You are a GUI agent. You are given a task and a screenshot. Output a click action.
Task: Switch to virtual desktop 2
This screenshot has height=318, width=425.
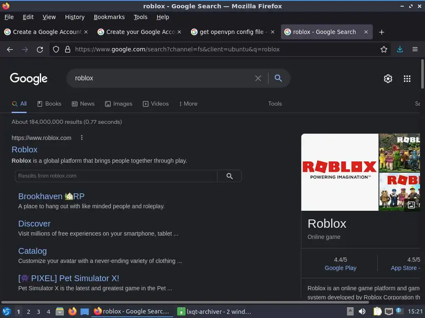click(x=29, y=312)
